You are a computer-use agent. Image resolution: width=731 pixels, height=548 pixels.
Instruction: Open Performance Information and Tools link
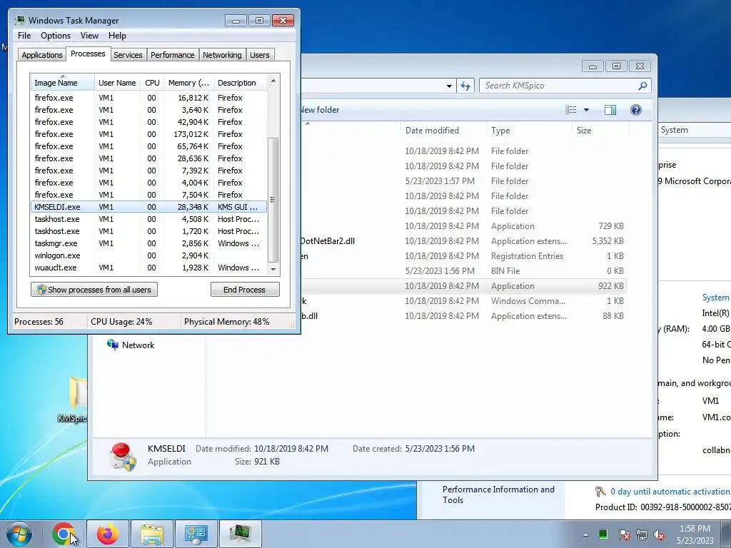(498, 494)
